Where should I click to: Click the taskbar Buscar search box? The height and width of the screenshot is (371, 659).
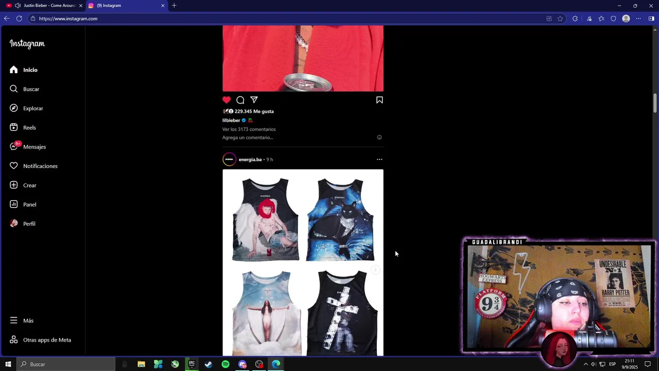pyautogui.click(x=66, y=364)
